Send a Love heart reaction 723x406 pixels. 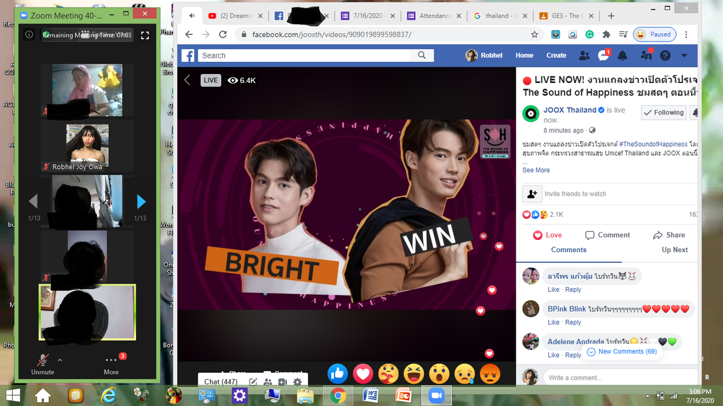click(363, 374)
